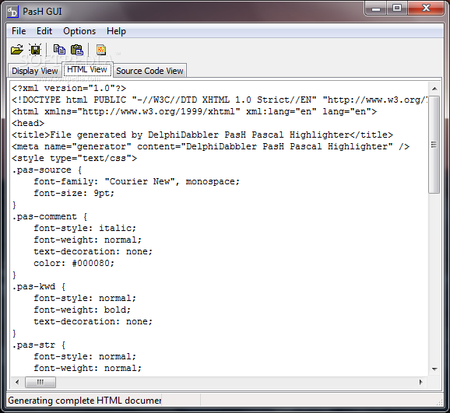This screenshot has height=413, width=450.
Task: Click the PasH GUI title bar app icon
Action: coord(12,12)
